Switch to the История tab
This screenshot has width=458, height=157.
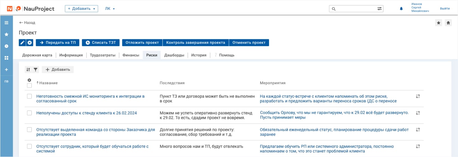click(199, 55)
